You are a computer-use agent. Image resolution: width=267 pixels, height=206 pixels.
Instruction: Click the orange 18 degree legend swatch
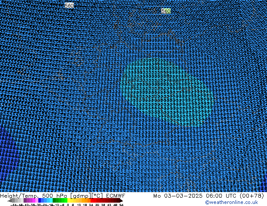point(86,200)
